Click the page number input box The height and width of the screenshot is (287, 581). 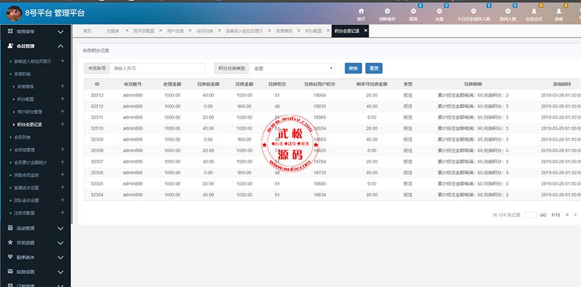click(x=531, y=215)
